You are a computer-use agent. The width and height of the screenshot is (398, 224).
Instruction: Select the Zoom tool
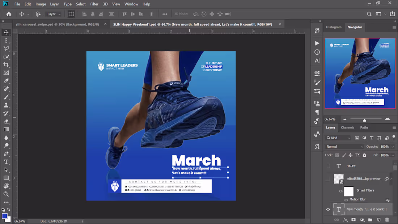click(x=6, y=194)
